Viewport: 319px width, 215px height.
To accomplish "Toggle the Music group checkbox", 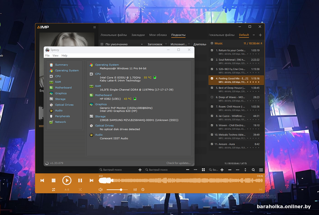I will click(x=212, y=43).
